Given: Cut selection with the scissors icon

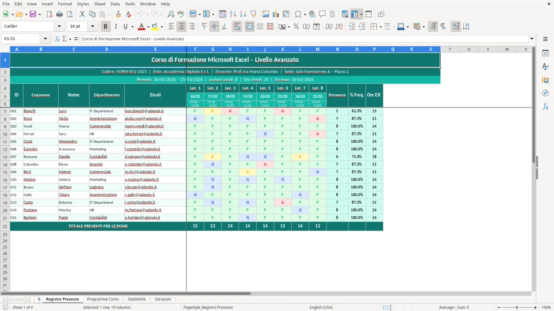Looking at the screenshot, I should pyautogui.click(x=82, y=14).
